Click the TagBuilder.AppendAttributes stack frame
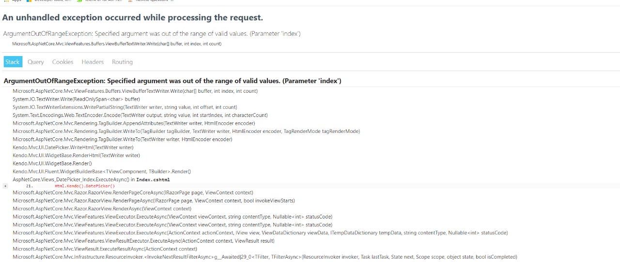The image size is (620, 262). pyautogui.click(x=134, y=123)
